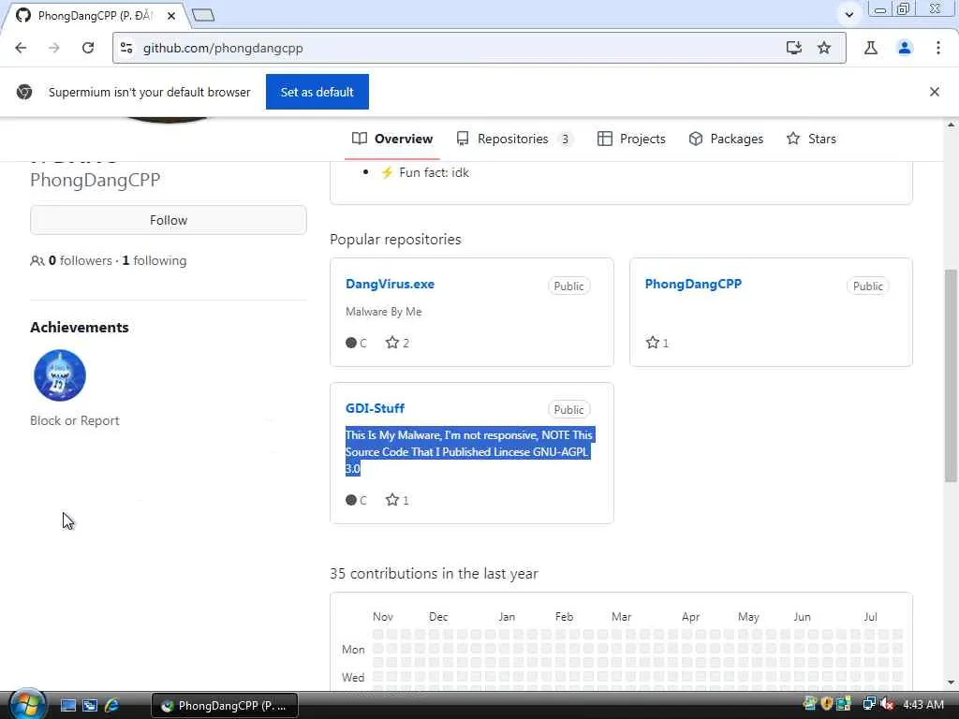Follow the PhongDangCPP user
The width and height of the screenshot is (959, 719).
169,220
